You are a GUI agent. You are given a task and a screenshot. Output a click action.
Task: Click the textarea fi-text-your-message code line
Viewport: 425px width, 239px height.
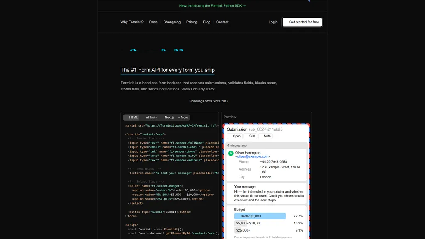(x=173, y=173)
